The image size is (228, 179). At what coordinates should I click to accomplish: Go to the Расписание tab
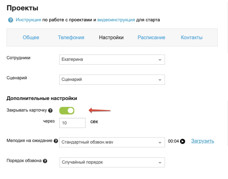click(x=151, y=38)
